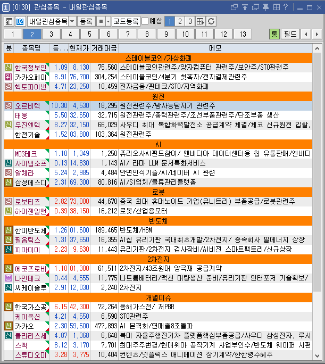Select the 카카오페이 stock name
This screenshot has height=364, width=325.
31,77
